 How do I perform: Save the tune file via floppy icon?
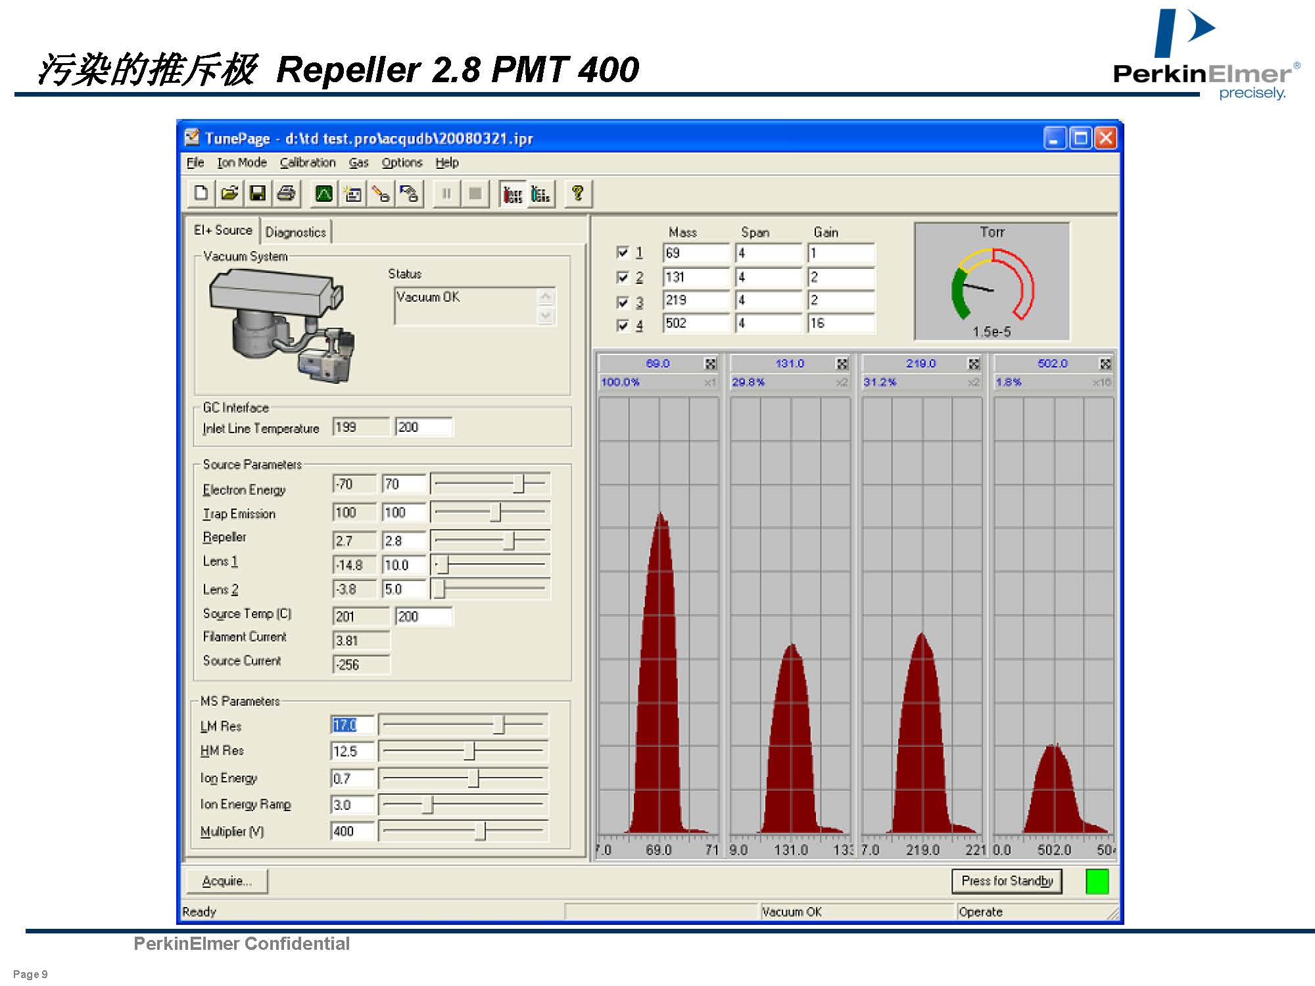point(258,193)
